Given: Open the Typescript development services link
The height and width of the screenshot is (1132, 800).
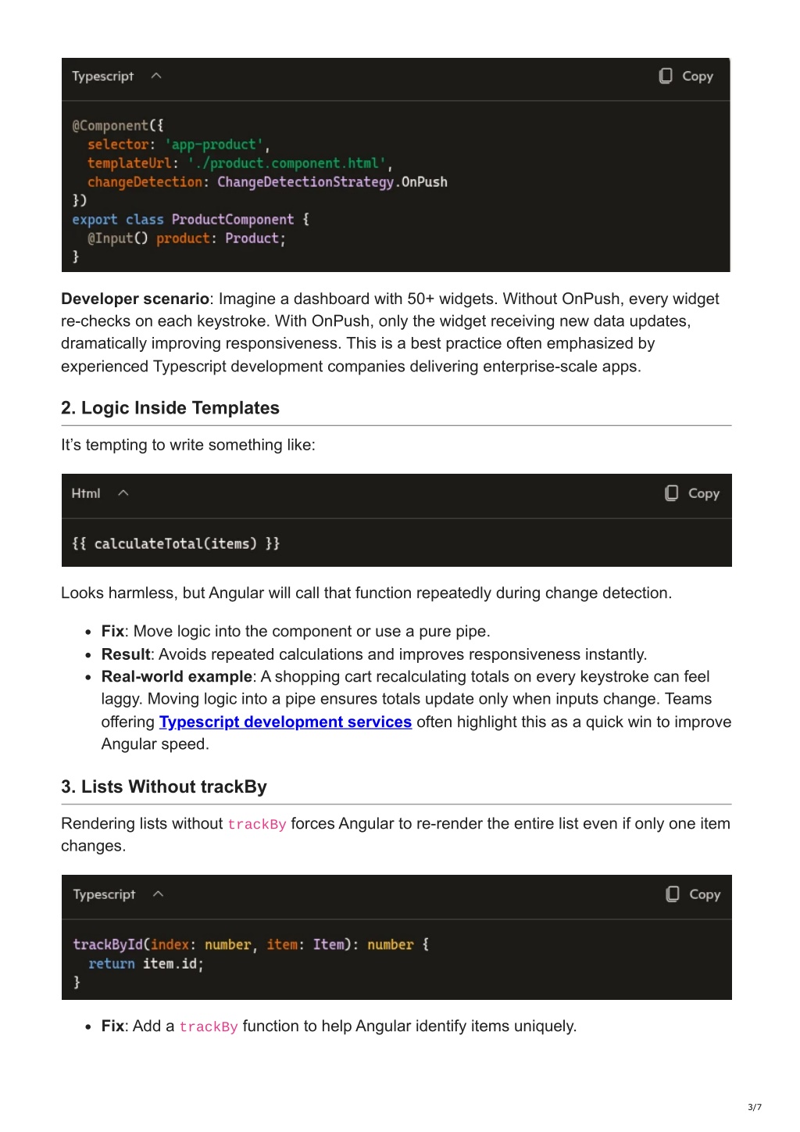Looking at the screenshot, I should (x=285, y=722).
